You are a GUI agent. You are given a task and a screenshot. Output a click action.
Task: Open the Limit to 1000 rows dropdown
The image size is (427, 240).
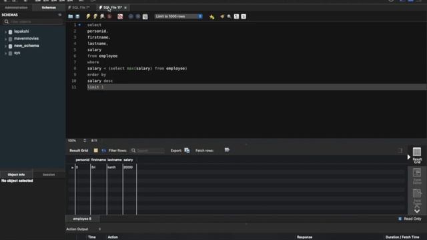(179, 16)
